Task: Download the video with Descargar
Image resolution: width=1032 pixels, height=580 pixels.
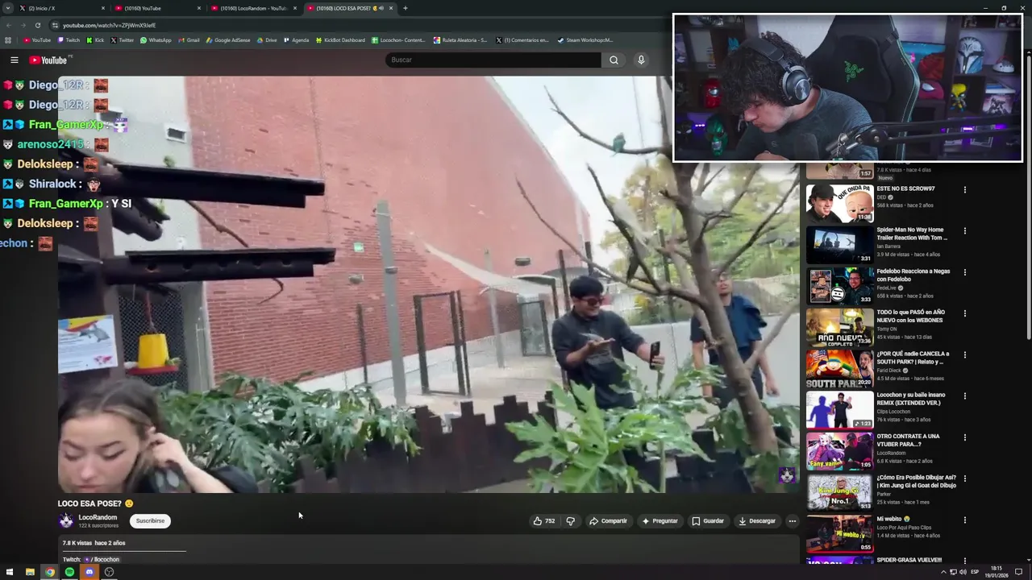Action: 757,521
